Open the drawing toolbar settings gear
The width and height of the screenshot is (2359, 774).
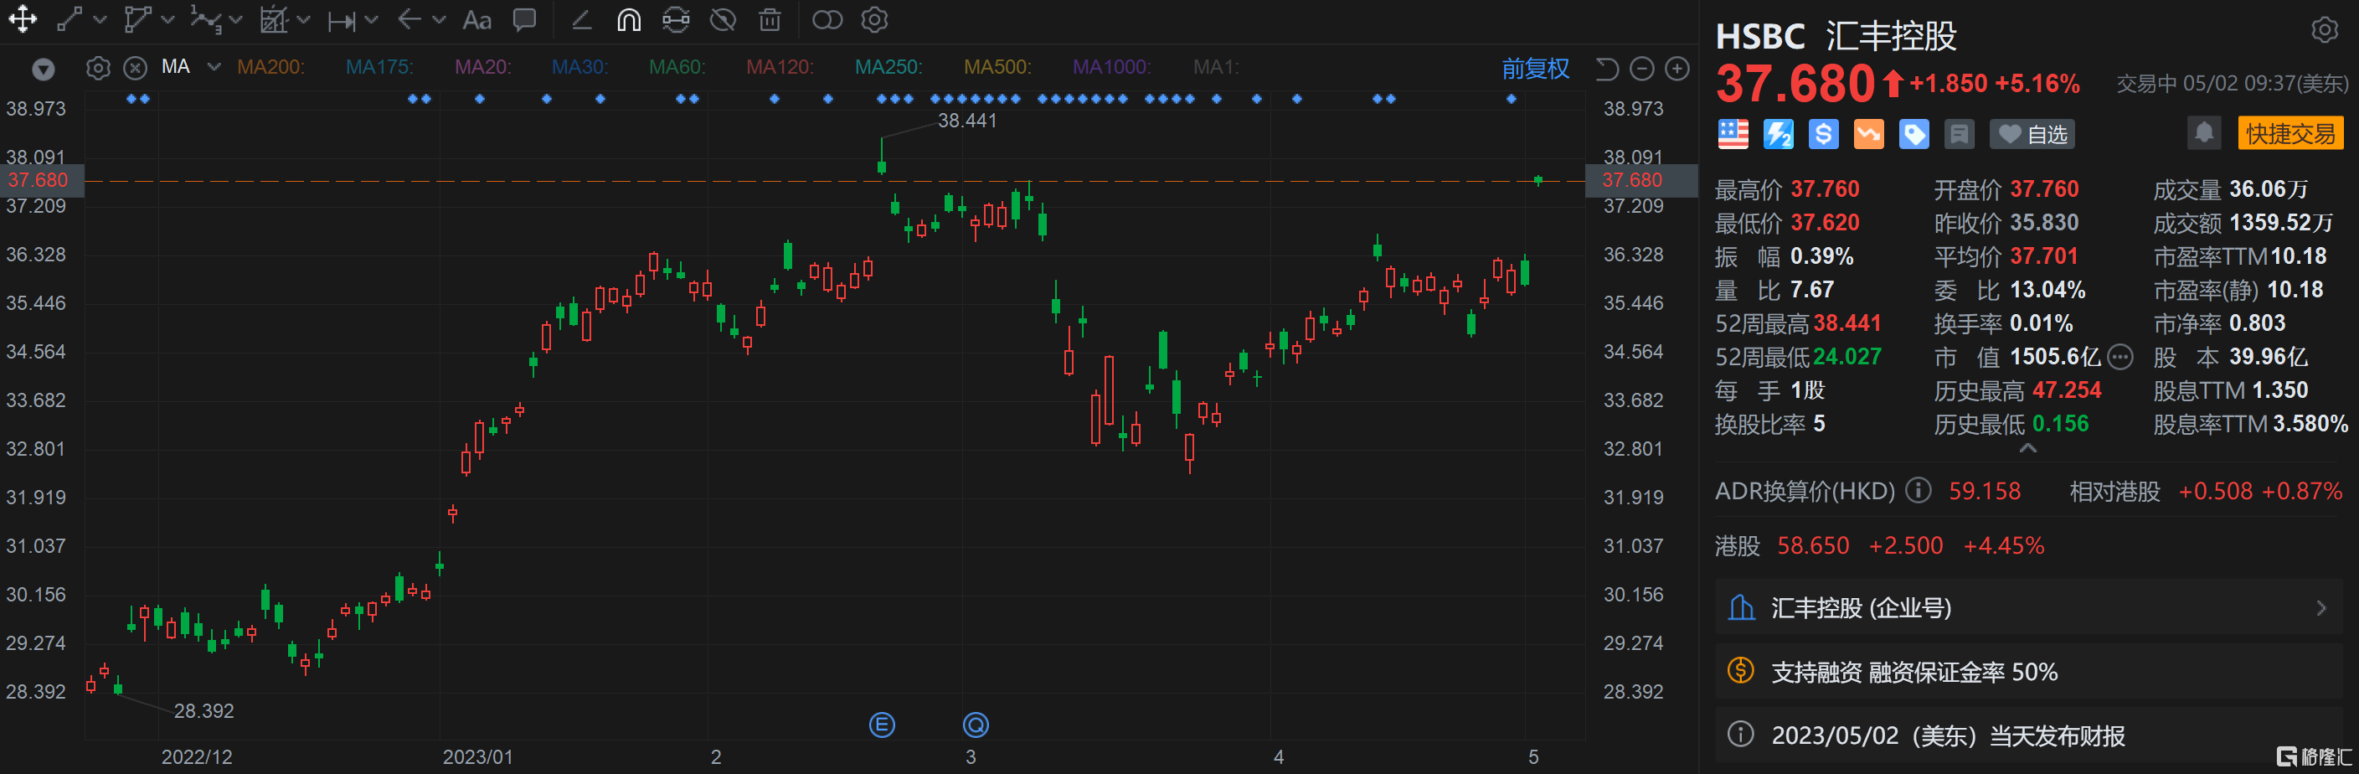875,19
